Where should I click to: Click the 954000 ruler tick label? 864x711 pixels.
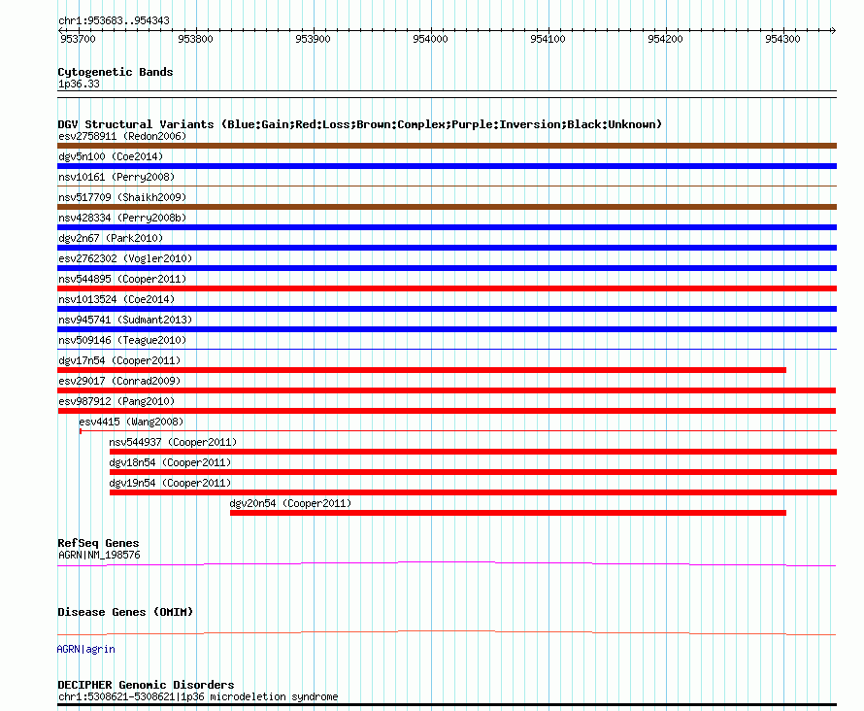point(430,39)
